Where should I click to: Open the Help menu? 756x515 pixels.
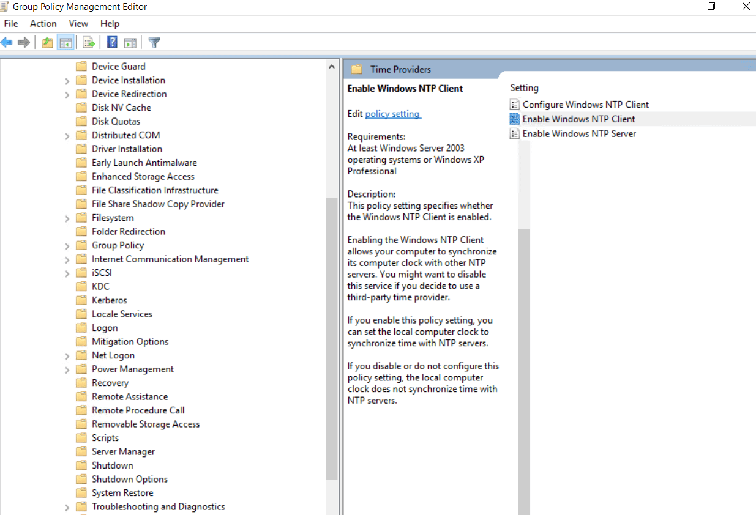pos(110,23)
